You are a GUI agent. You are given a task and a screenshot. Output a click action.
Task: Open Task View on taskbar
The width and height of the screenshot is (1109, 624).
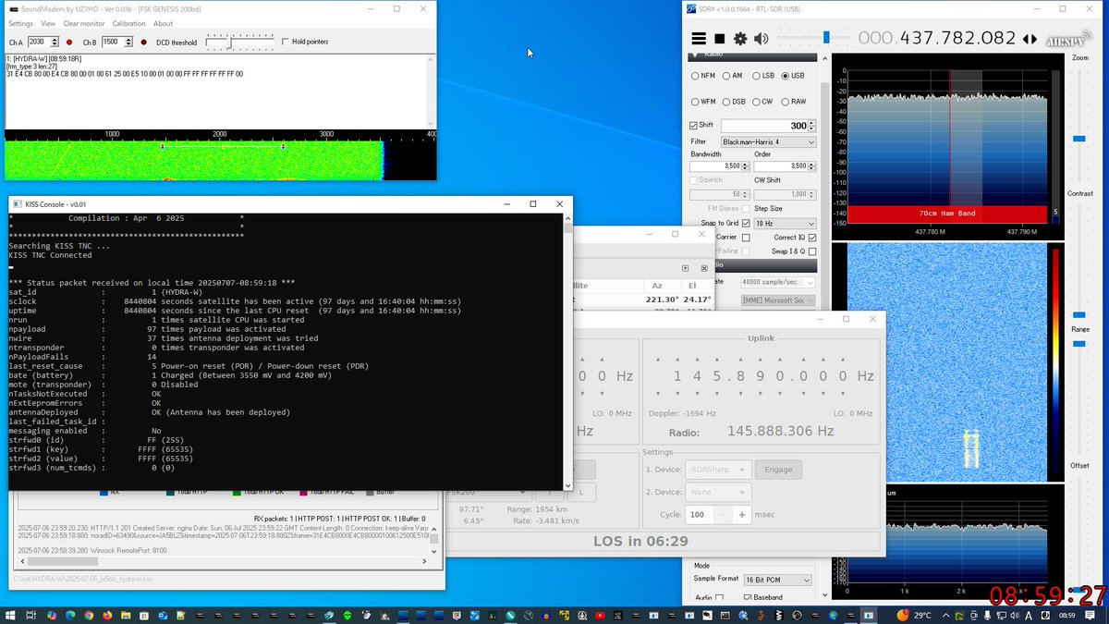pyautogui.click(x=31, y=615)
